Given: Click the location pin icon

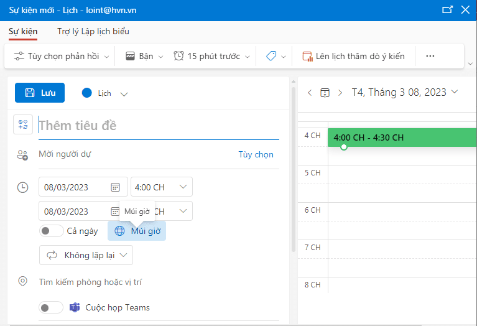Looking at the screenshot, I should (23, 281).
